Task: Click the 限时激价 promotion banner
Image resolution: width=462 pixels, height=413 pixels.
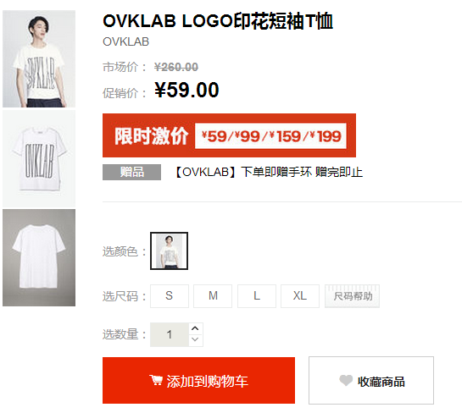Action: (229, 135)
